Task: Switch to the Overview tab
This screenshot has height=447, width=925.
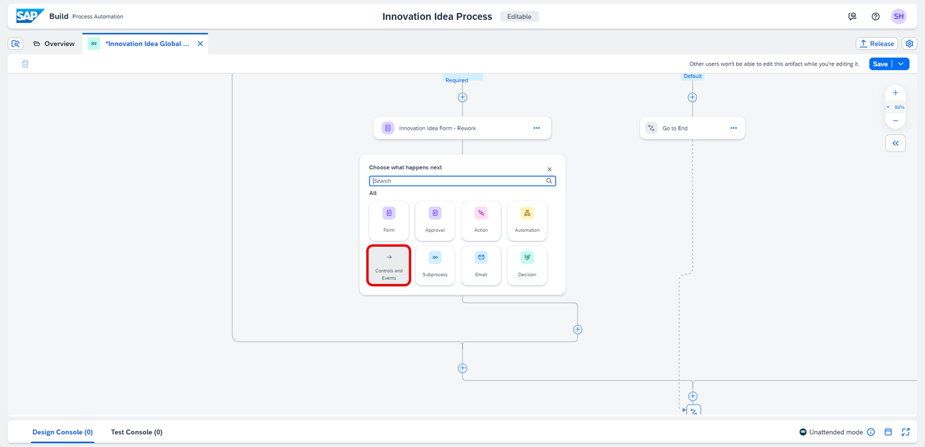Action: click(54, 44)
